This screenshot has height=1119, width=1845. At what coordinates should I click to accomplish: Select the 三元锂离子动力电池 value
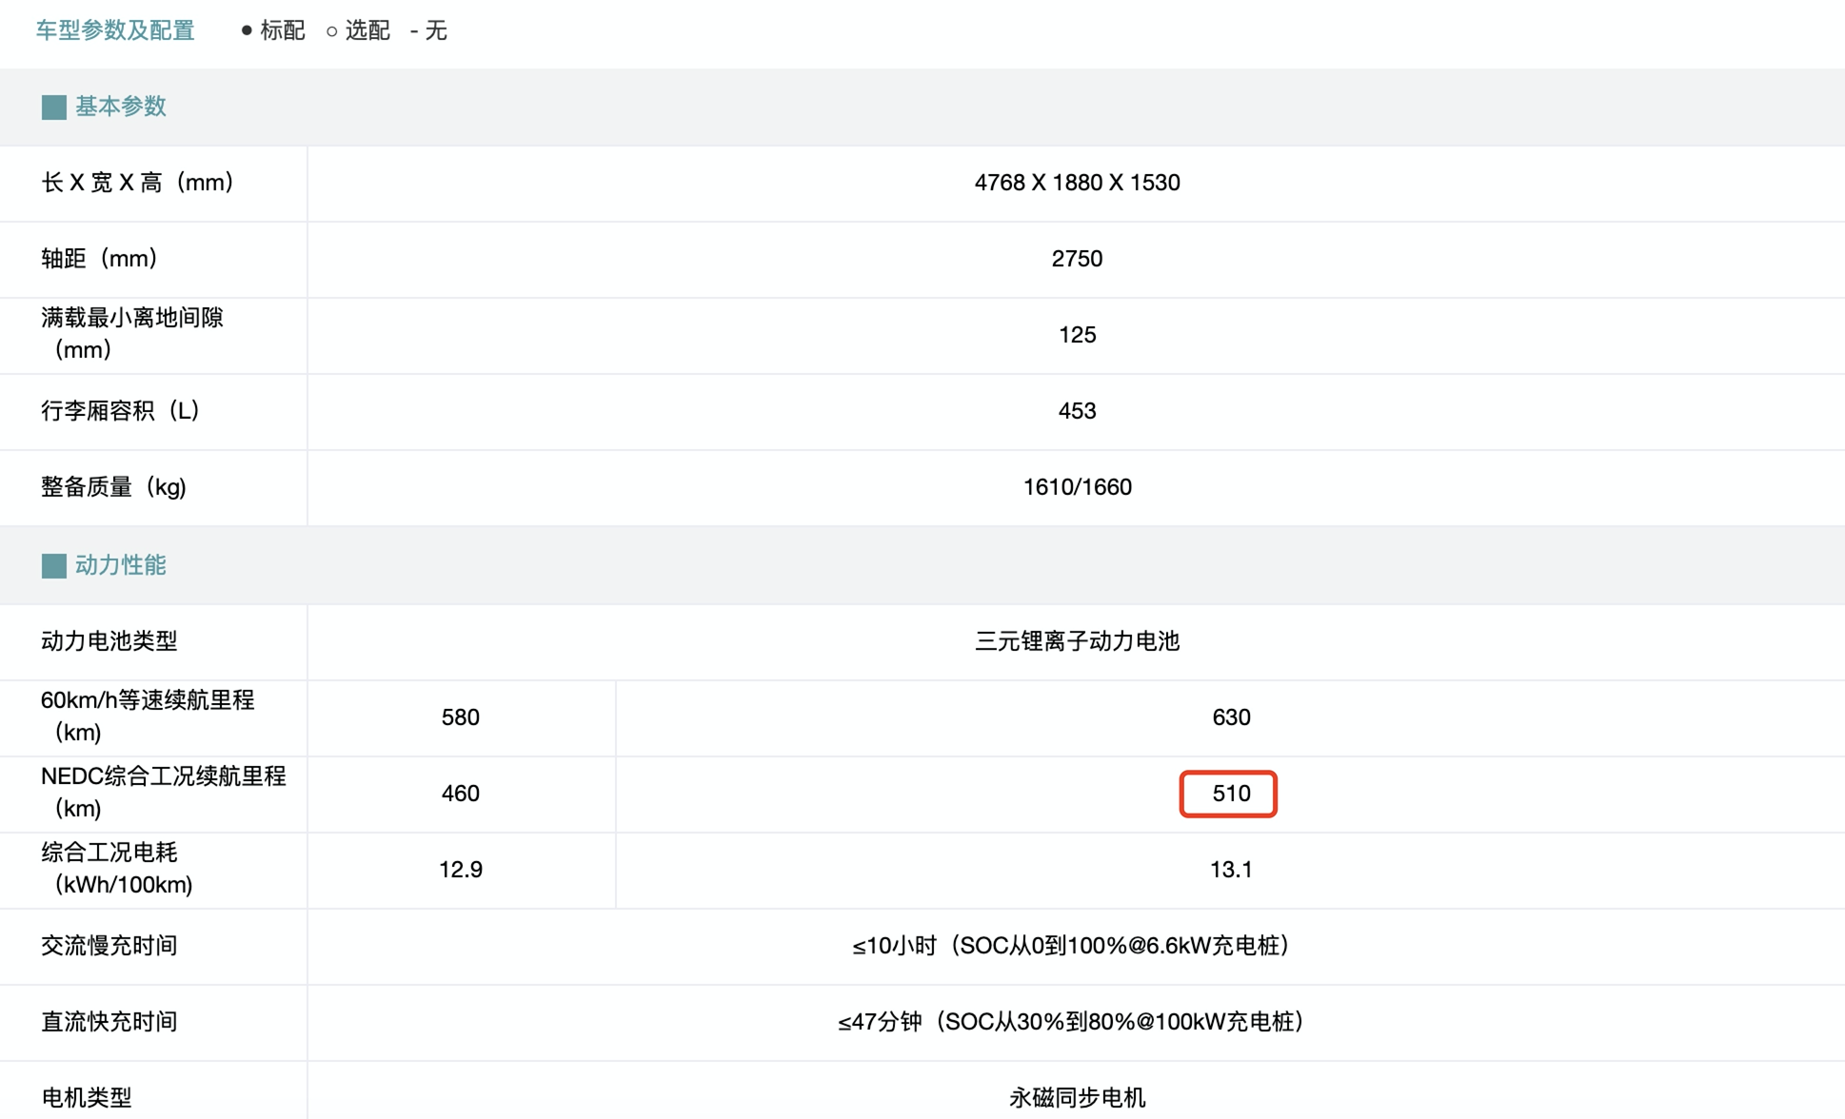click(x=1077, y=641)
